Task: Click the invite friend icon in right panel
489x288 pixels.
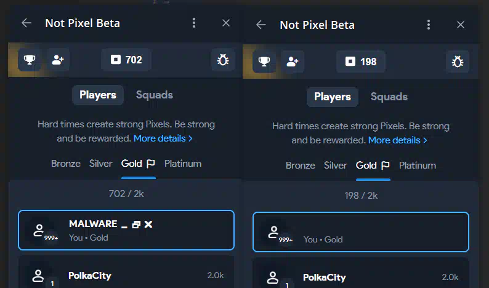Action: click(292, 62)
